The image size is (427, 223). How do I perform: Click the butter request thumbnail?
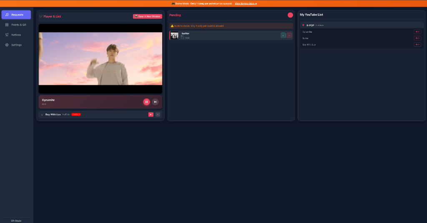(x=175, y=35)
